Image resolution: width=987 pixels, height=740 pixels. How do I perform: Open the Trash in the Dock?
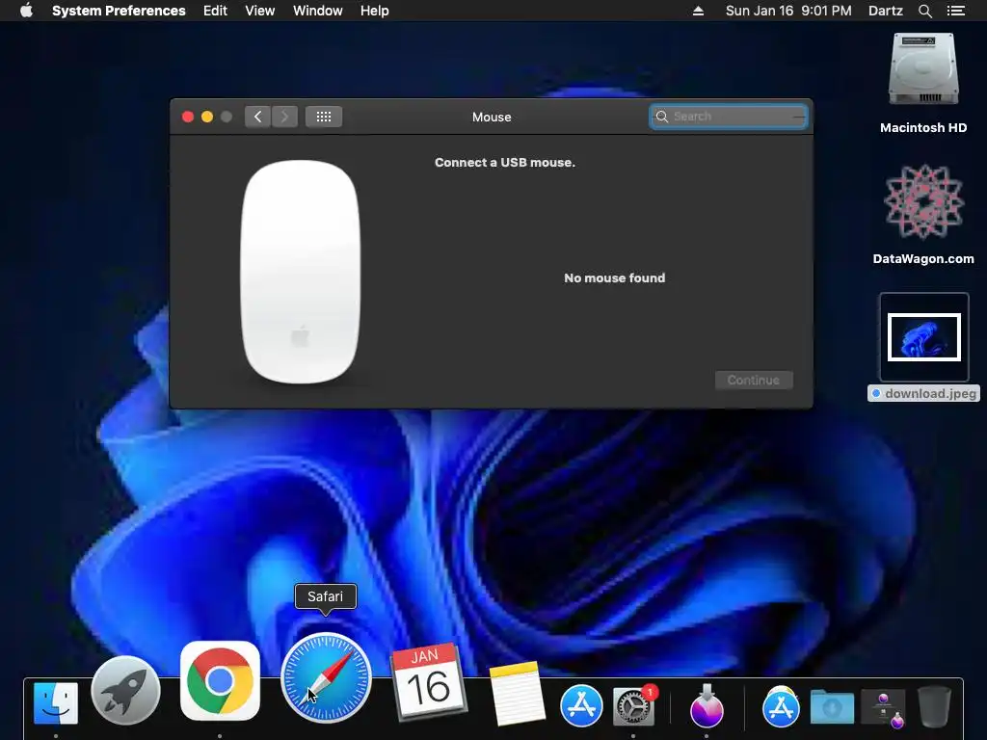[x=934, y=706]
